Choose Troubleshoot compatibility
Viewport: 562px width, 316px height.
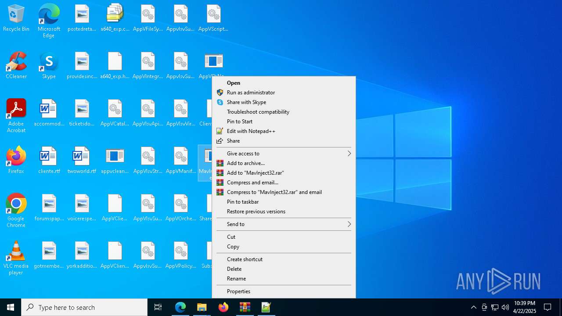pyautogui.click(x=284, y=112)
